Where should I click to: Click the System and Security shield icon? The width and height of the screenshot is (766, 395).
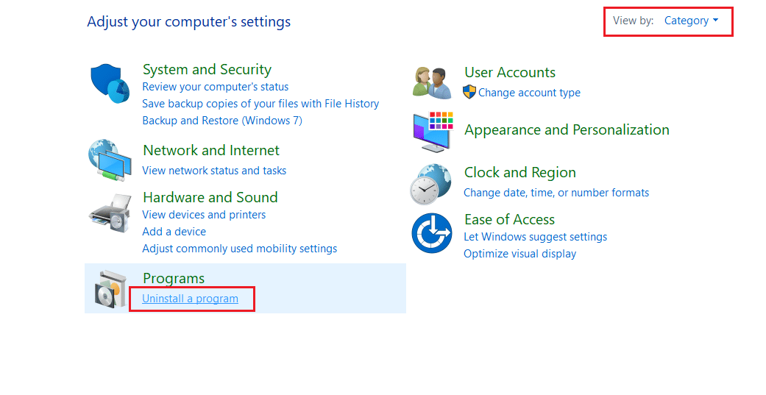110,83
